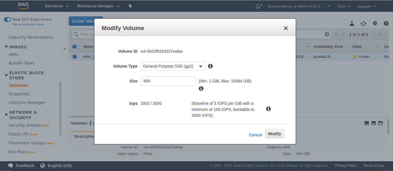Click the flask experiments icon
The height and width of the screenshot is (171, 393).
(352, 23)
